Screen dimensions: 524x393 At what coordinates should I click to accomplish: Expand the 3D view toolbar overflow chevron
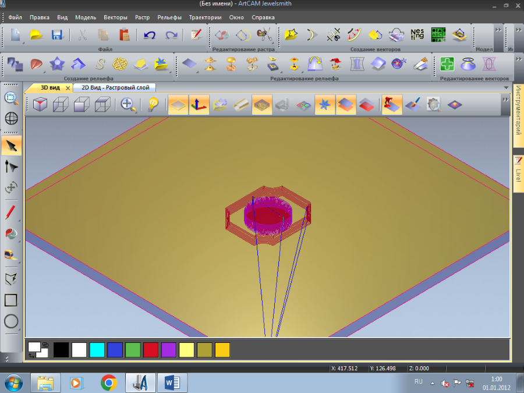pos(505,100)
